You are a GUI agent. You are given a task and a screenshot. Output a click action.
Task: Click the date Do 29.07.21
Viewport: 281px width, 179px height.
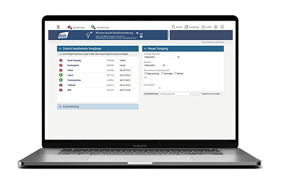point(125,71)
